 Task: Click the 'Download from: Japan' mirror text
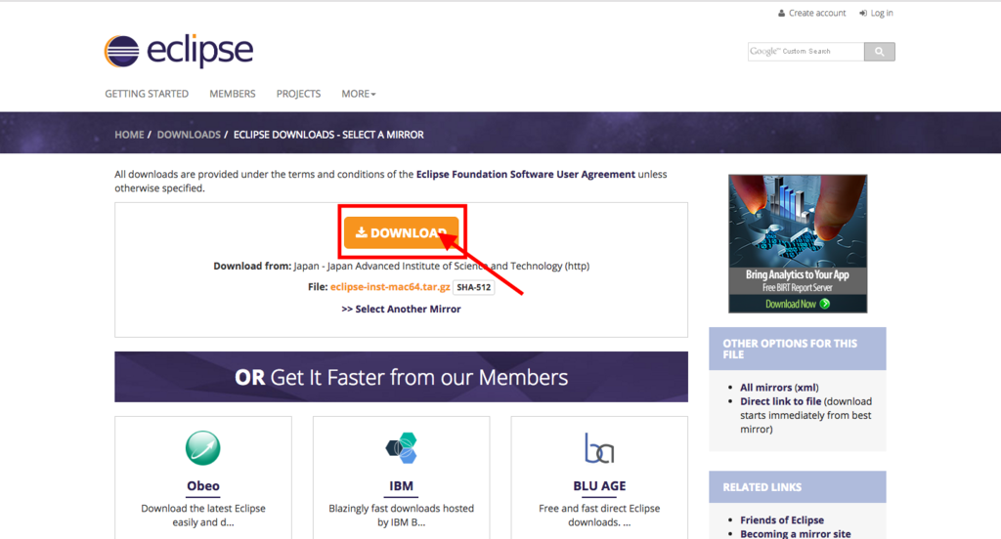[x=401, y=266]
